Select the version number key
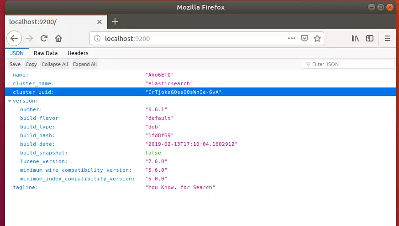The height and width of the screenshot is (226, 399). [31, 109]
